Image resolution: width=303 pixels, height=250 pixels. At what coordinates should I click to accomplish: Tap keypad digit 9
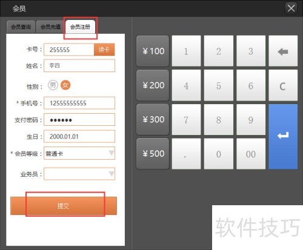(x=251, y=119)
